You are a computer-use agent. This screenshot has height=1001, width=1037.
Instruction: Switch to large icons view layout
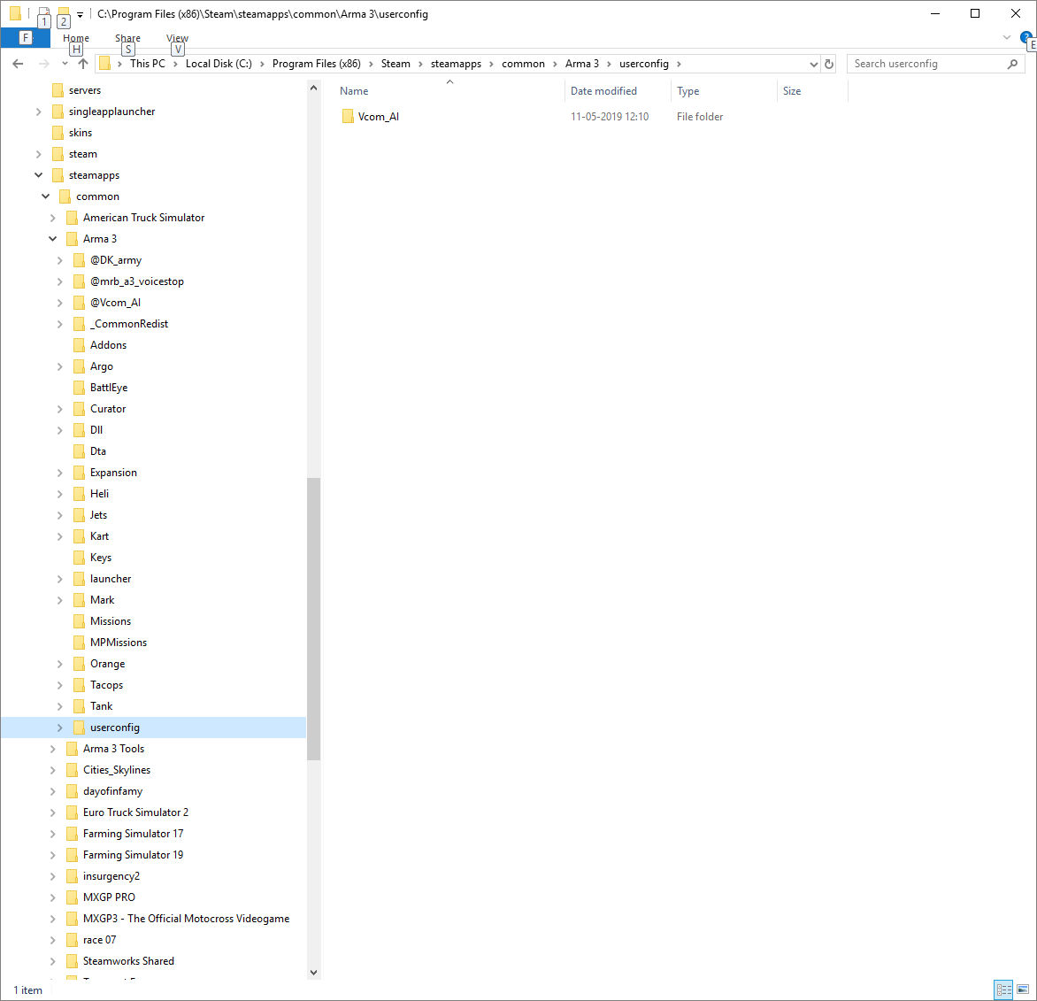click(x=1023, y=989)
